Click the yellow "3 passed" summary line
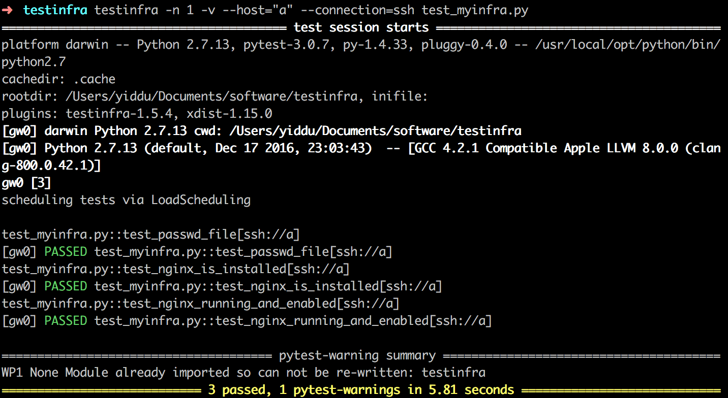The image size is (728, 398). [361, 390]
